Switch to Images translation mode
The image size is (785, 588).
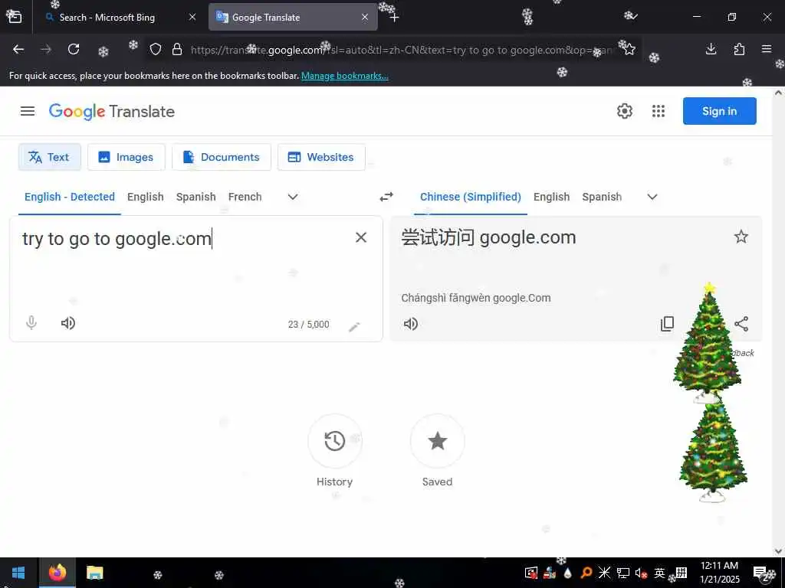126,157
